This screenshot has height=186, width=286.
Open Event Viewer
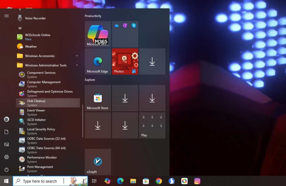pos(48,112)
